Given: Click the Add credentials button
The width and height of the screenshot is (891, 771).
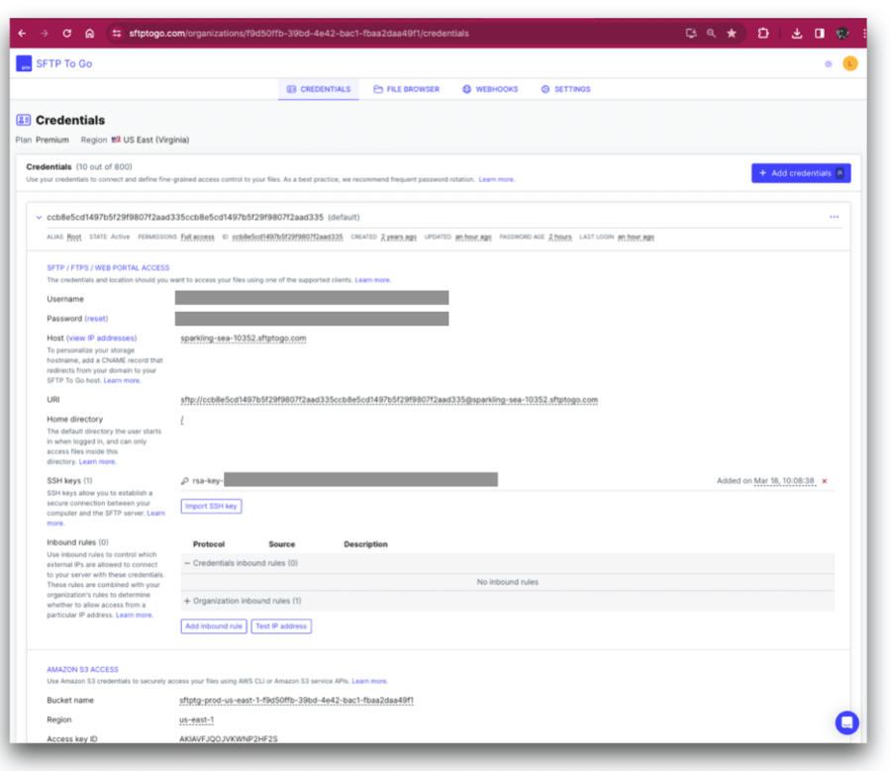Looking at the screenshot, I should pyautogui.click(x=800, y=172).
